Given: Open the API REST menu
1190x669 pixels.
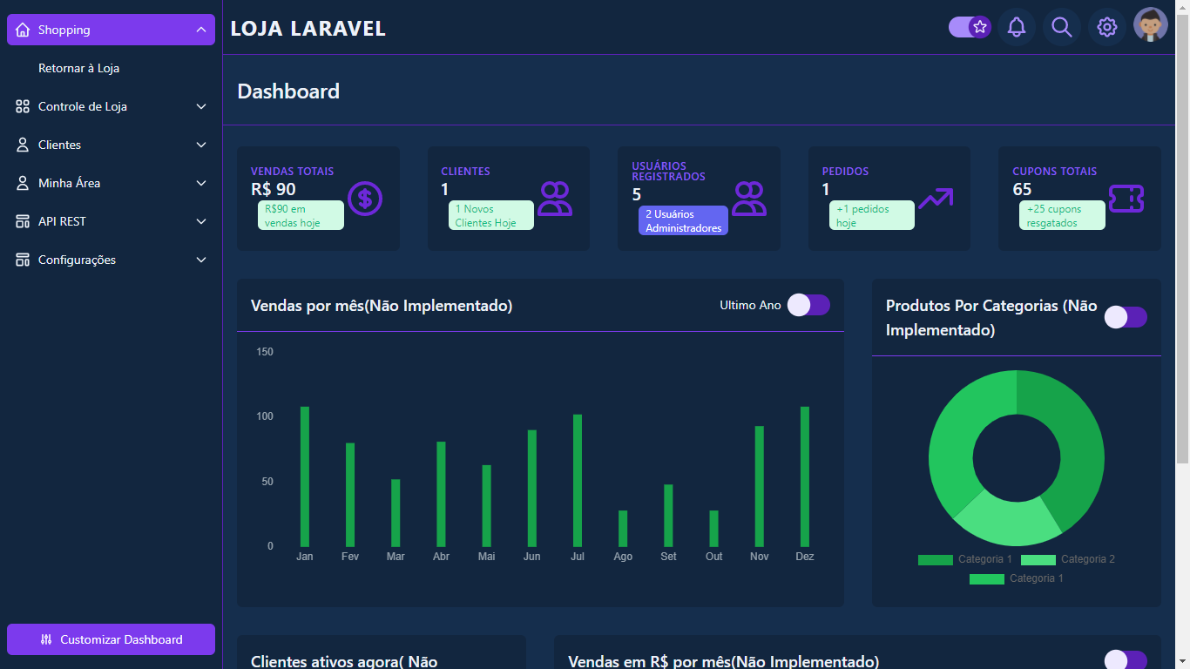Looking at the screenshot, I should tap(111, 221).
